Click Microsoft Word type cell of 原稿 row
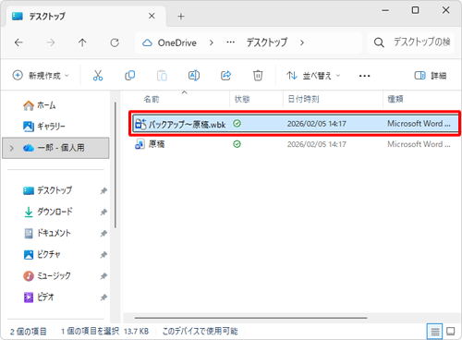Image resolution: width=462 pixels, height=340 pixels. [x=419, y=144]
